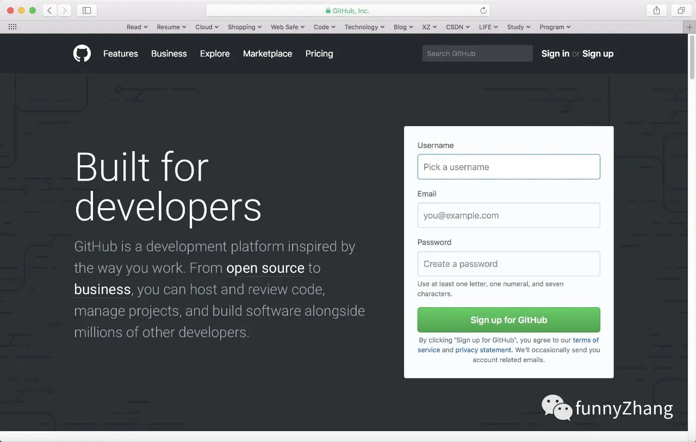Expand the Shopping bookmarks folder
This screenshot has height=442, width=696.
(245, 27)
